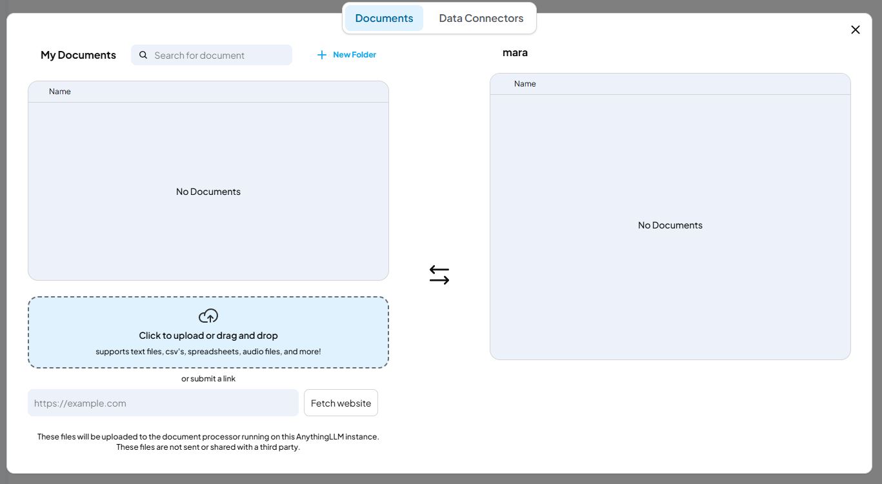The image size is (882, 484).
Task: Click the mara workspace title
Action: point(515,52)
